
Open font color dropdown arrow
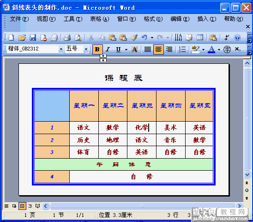pos(219,49)
